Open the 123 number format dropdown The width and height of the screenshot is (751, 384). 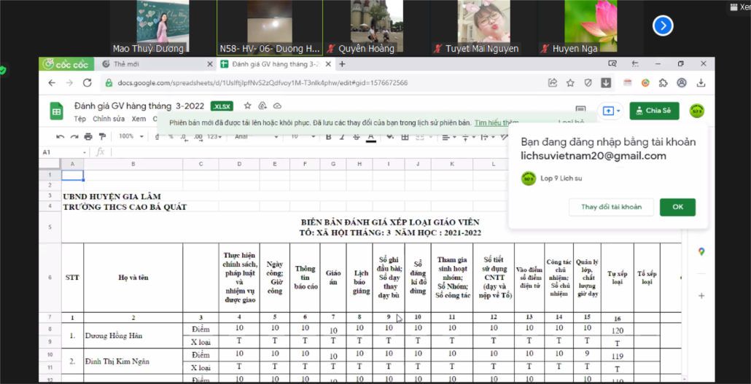tap(215, 136)
